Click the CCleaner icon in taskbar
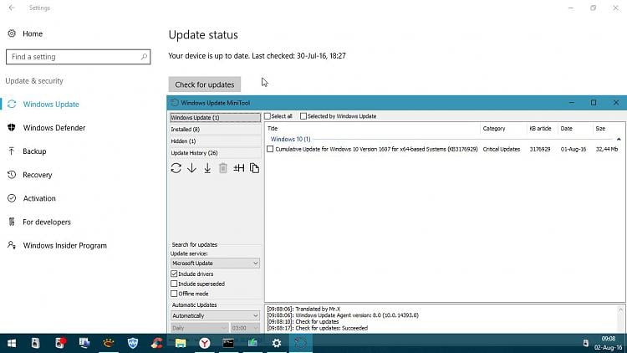 (x=156, y=343)
